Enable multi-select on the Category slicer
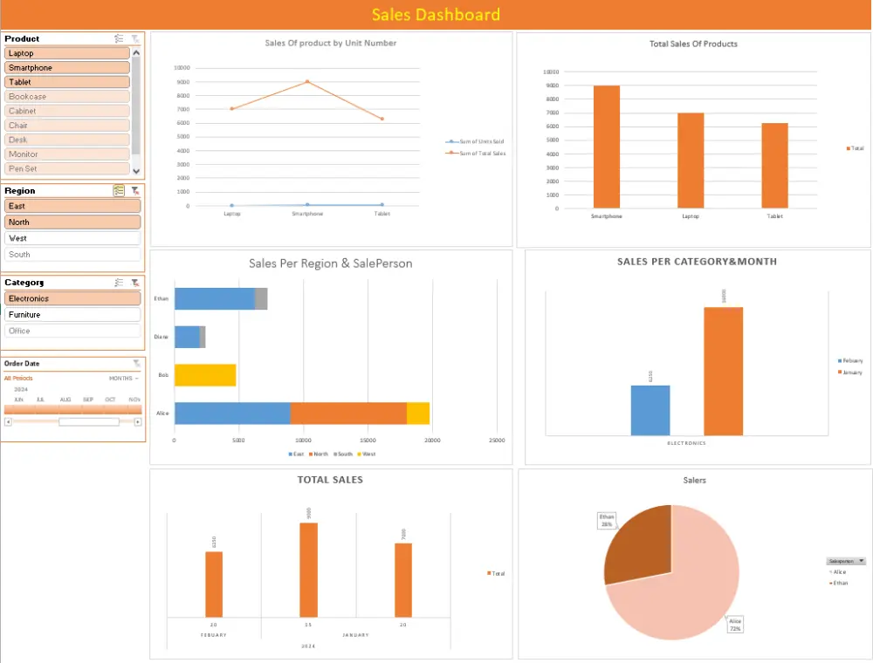Image resolution: width=873 pixels, height=663 pixels. coord(120,282)
